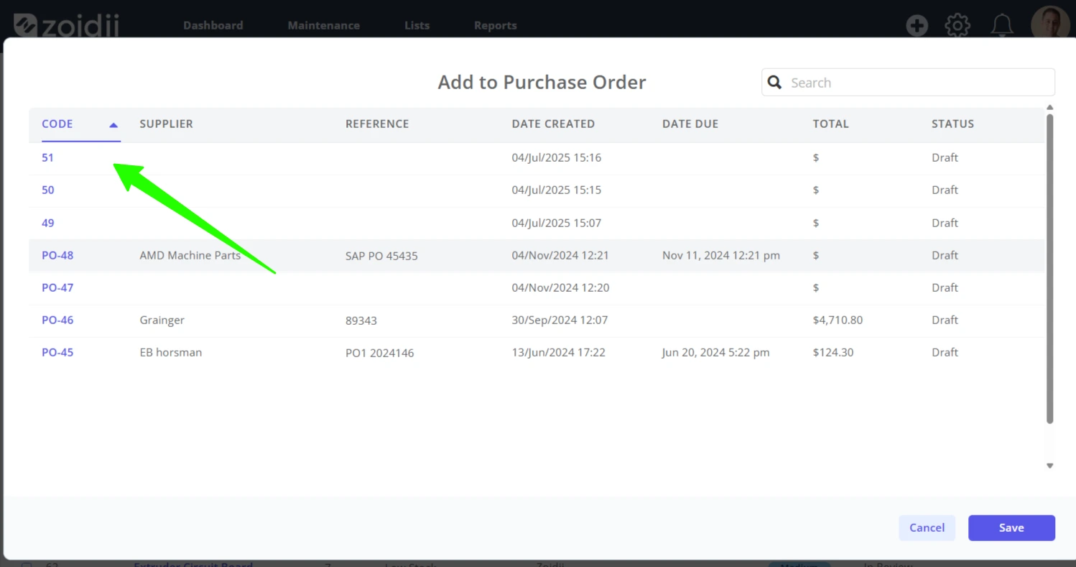This screenshot has width=1076, height=567.
Task: Click reference PO1 2024146
Action: 379,353
